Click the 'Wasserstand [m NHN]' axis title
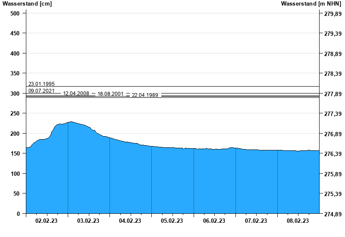Screen dimensions: 345x237 click(x=311, y=4)
